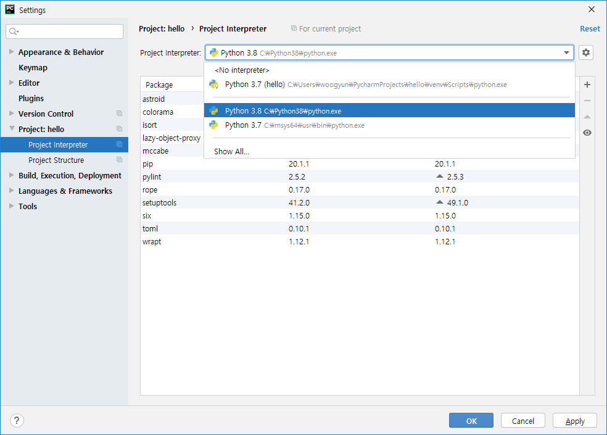
Task: Click copy icon beside Project Interpreter
Action: tap(119, 144)
